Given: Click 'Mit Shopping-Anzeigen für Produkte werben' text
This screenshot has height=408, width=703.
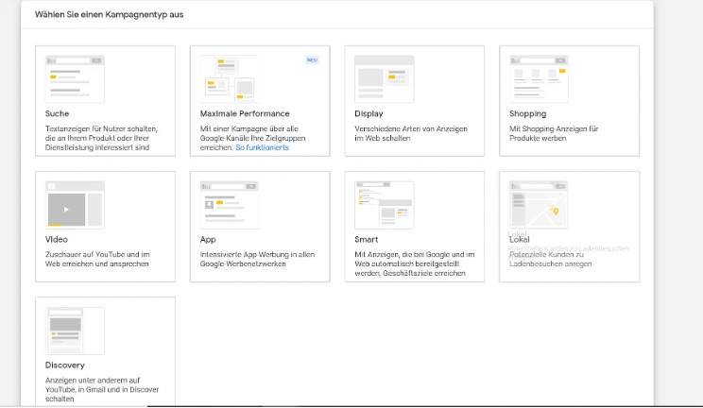Looking at the screenshot, I should 554,133.
